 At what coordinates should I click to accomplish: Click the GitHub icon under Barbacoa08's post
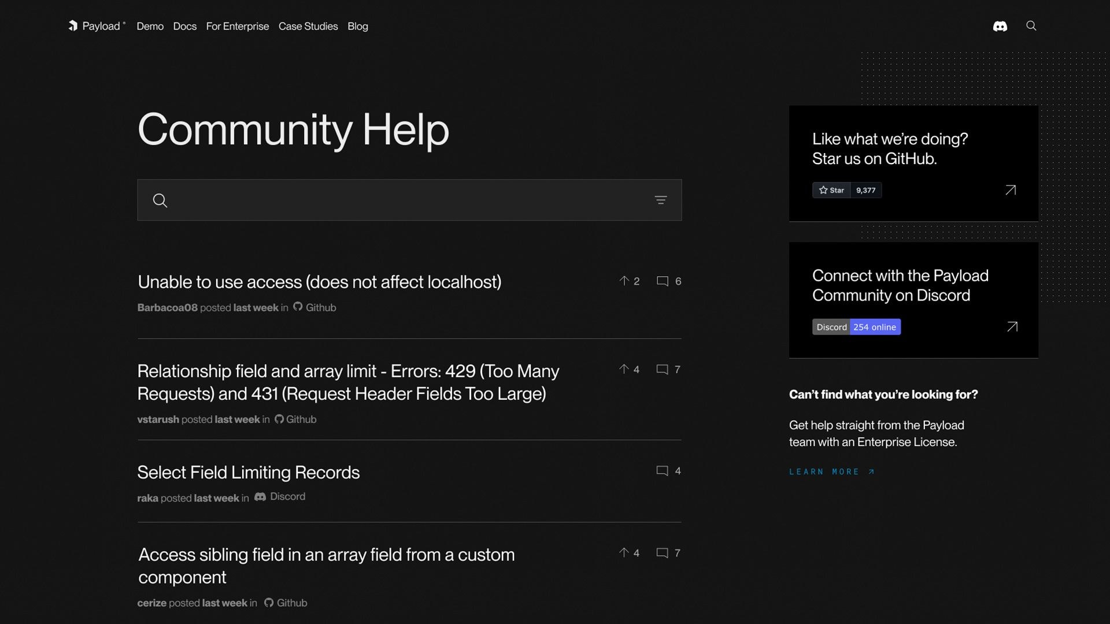tap(298, 307)
